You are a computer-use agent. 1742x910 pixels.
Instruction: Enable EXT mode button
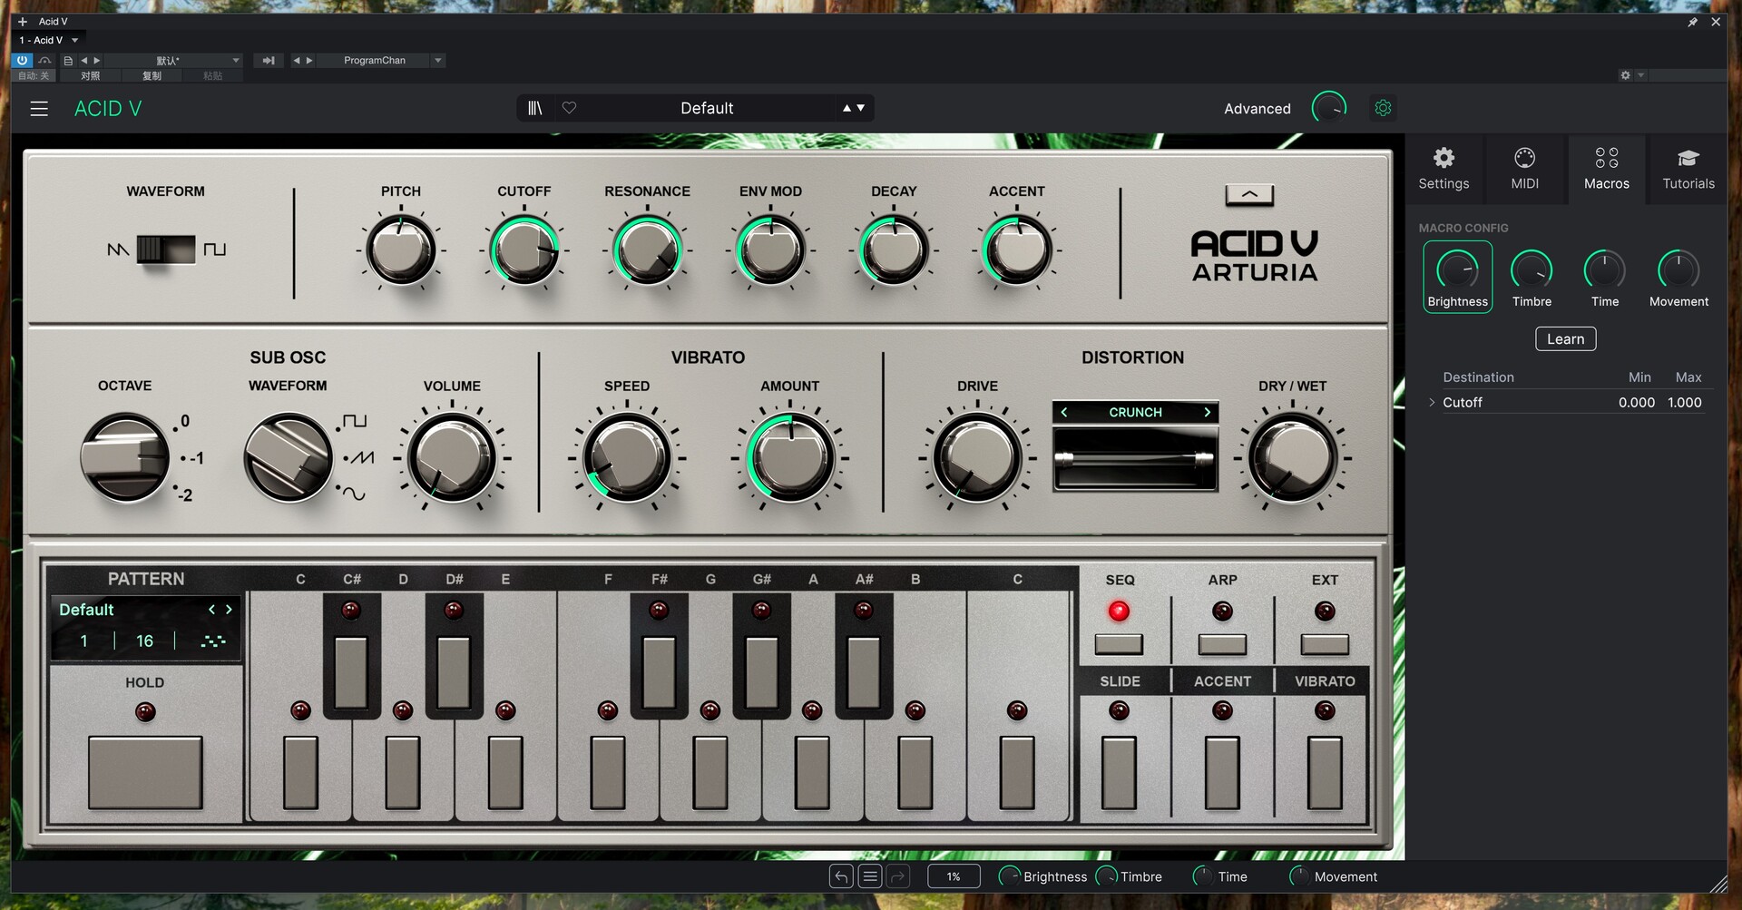pyautogui.click(x=1325, y=644)
